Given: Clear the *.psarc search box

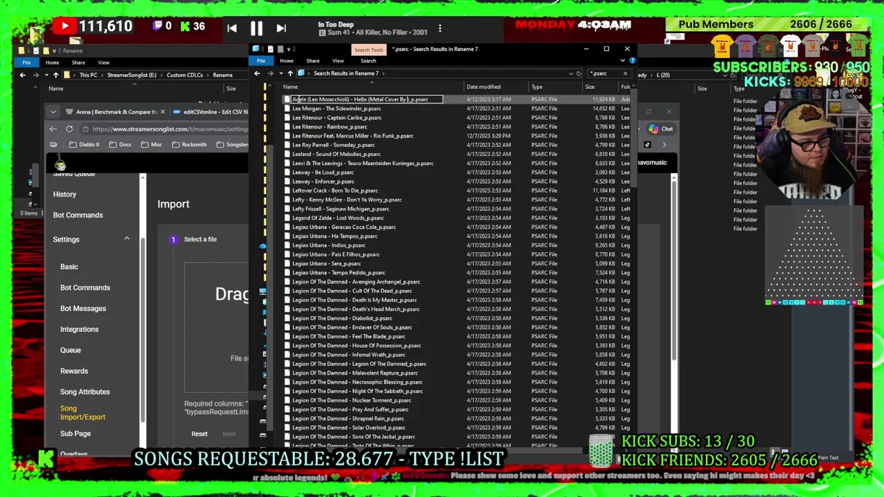Looking at the screenshot, I should 625,73.
